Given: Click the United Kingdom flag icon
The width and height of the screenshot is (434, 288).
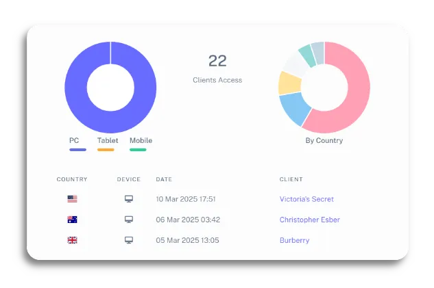Looking at the screenshot, I should click(72, 240).
